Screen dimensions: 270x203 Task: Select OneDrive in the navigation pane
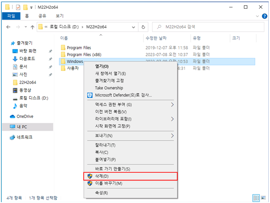coord(22,116)
